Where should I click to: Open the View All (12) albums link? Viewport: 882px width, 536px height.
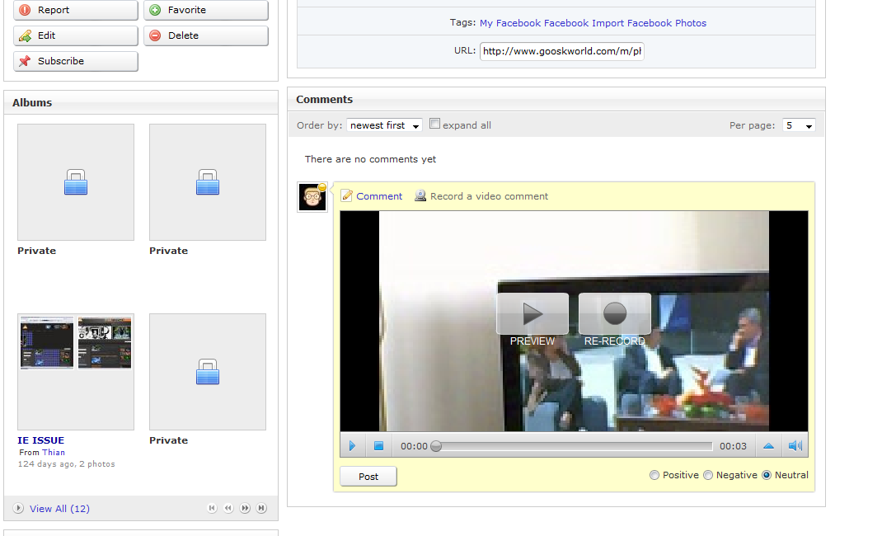59,509
